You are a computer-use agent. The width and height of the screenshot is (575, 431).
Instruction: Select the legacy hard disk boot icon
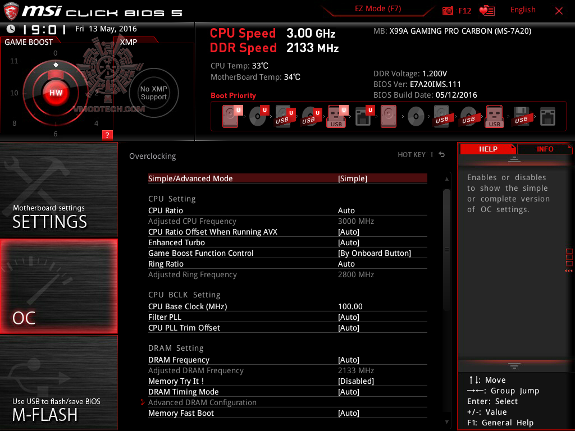click(389, 116)
